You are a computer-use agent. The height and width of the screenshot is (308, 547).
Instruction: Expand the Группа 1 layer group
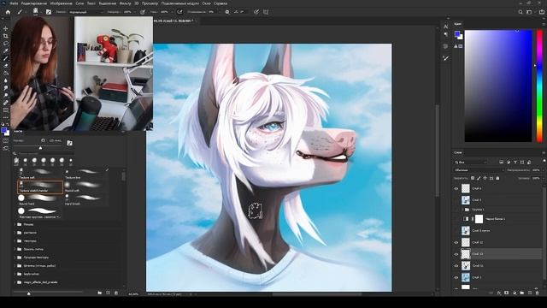click(x=462, y=210)
